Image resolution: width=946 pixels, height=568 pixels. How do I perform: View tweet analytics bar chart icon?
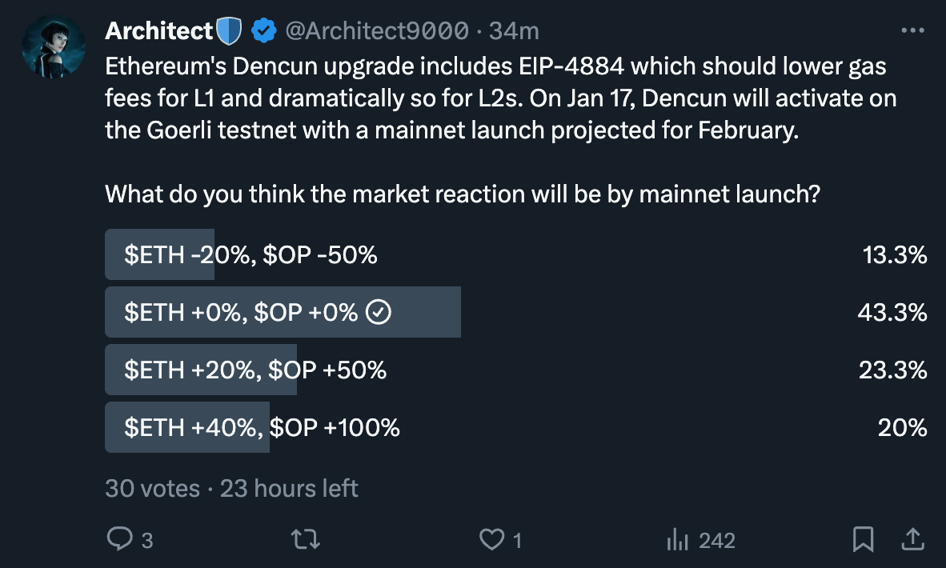[677, 540]
